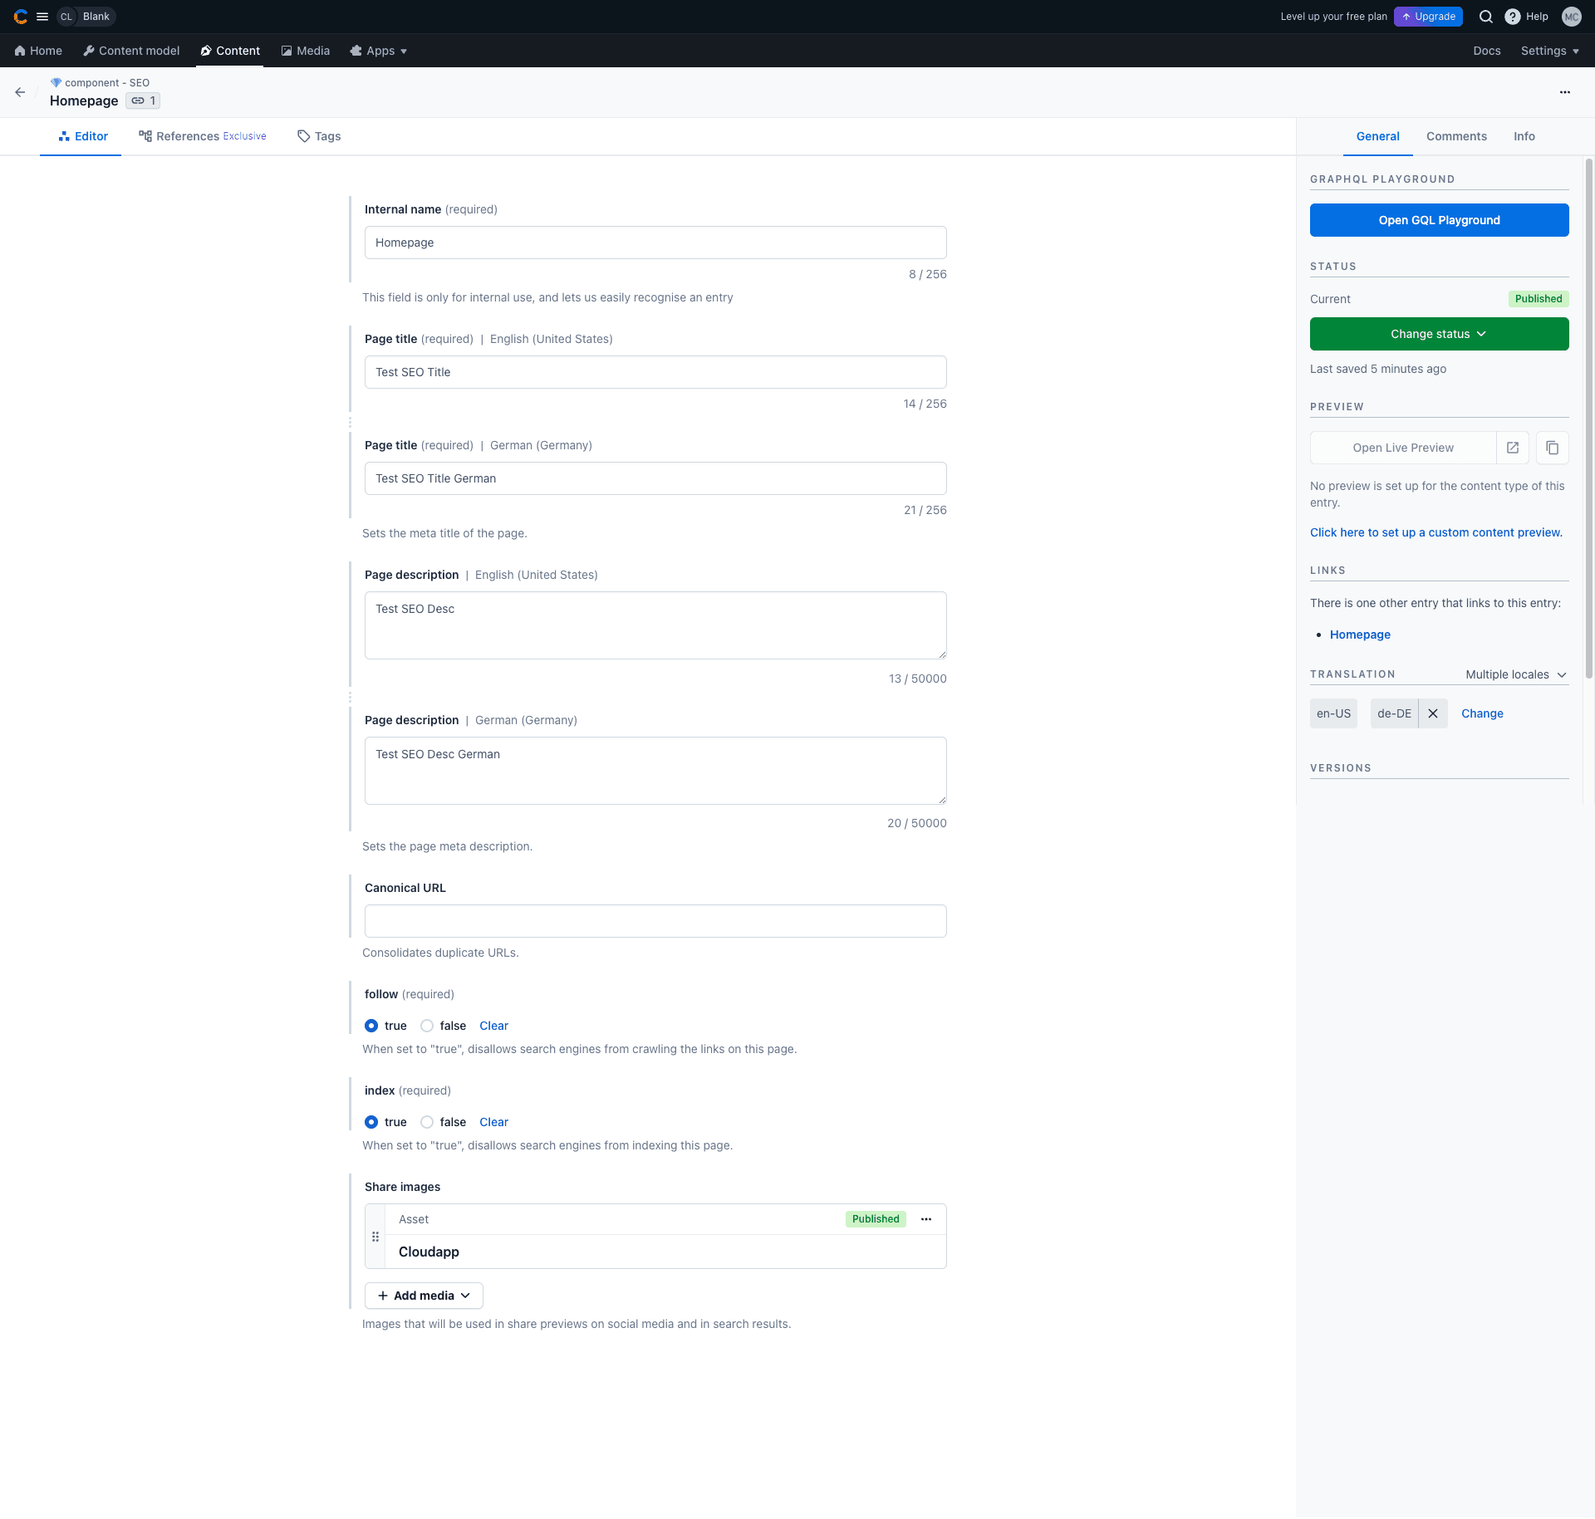
Task: Set follow to false
Action: coord(427,1026)
